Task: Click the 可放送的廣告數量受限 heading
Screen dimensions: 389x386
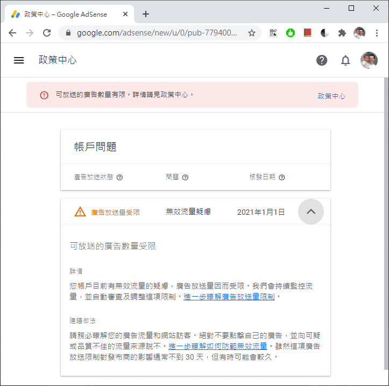Action: (x=113, y=246)
